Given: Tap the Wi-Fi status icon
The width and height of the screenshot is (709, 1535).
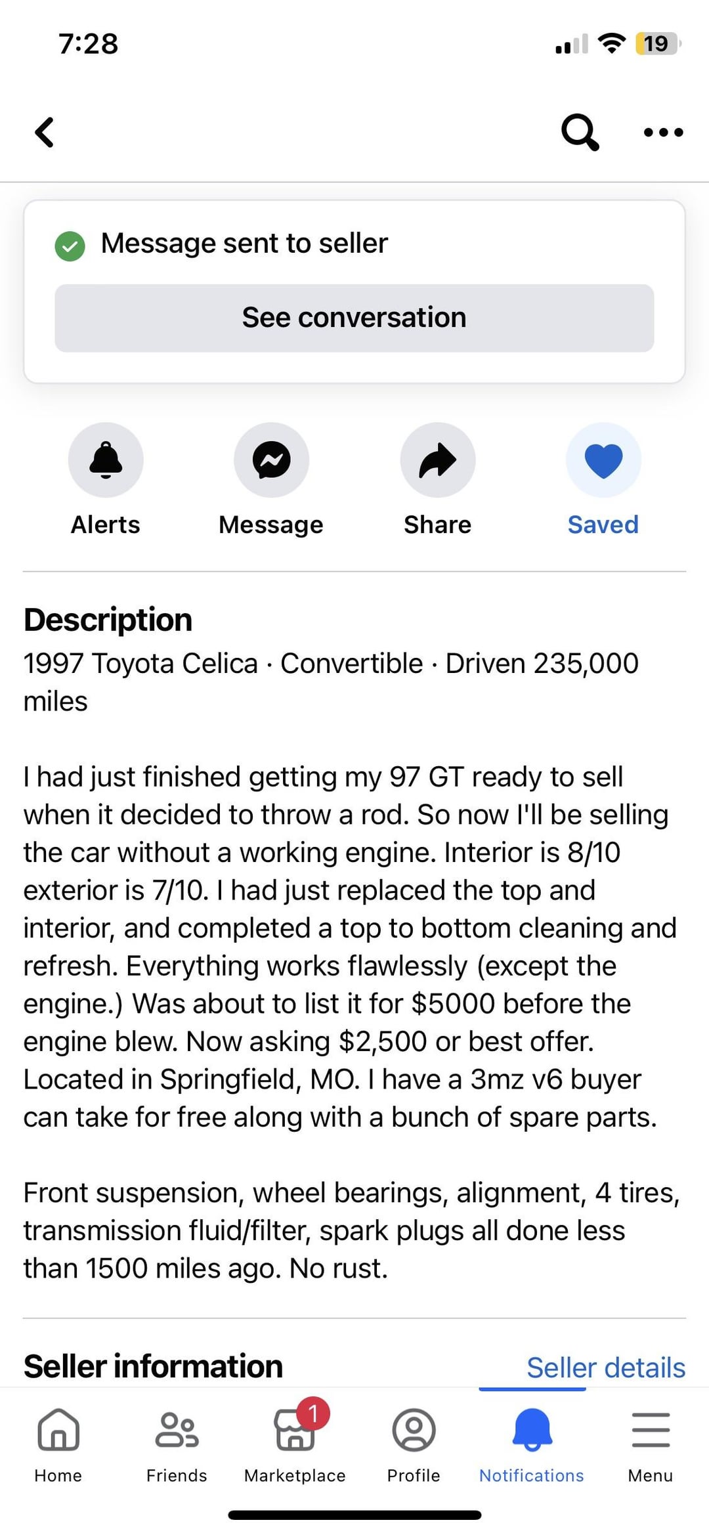Looking at the screenshot, I should pos(611,43).
